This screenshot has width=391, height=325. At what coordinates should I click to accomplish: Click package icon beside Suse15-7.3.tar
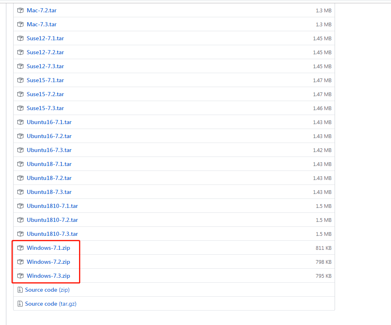tap(20, 108)
